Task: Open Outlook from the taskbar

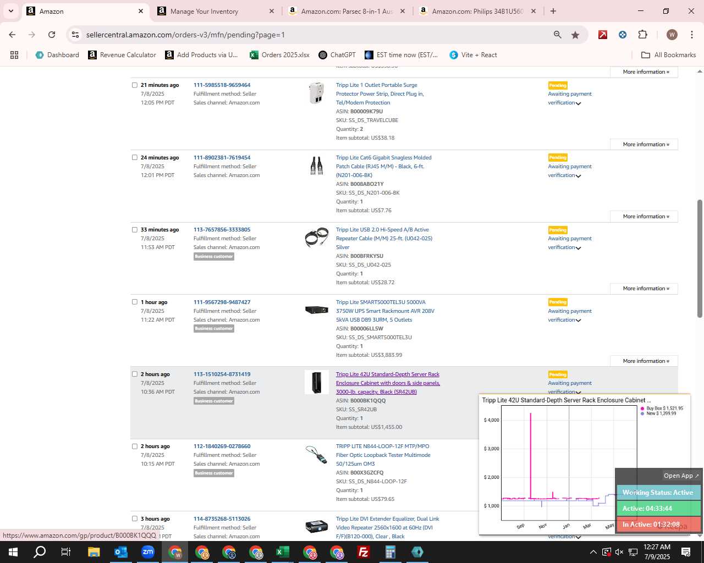Action: pyautogui.click(x=120, y=552)
